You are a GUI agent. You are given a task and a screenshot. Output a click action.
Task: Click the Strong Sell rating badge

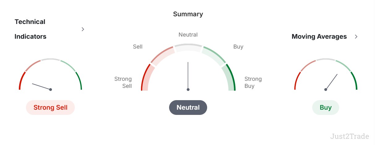tap(50, 108)
